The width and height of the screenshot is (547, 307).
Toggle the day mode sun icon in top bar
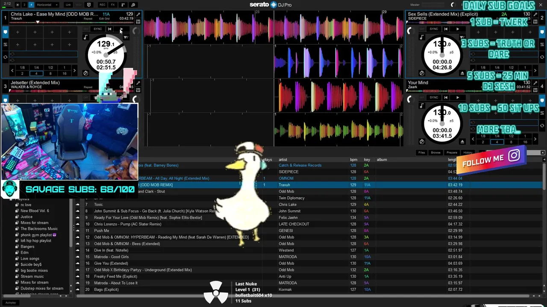click(18, 5)
